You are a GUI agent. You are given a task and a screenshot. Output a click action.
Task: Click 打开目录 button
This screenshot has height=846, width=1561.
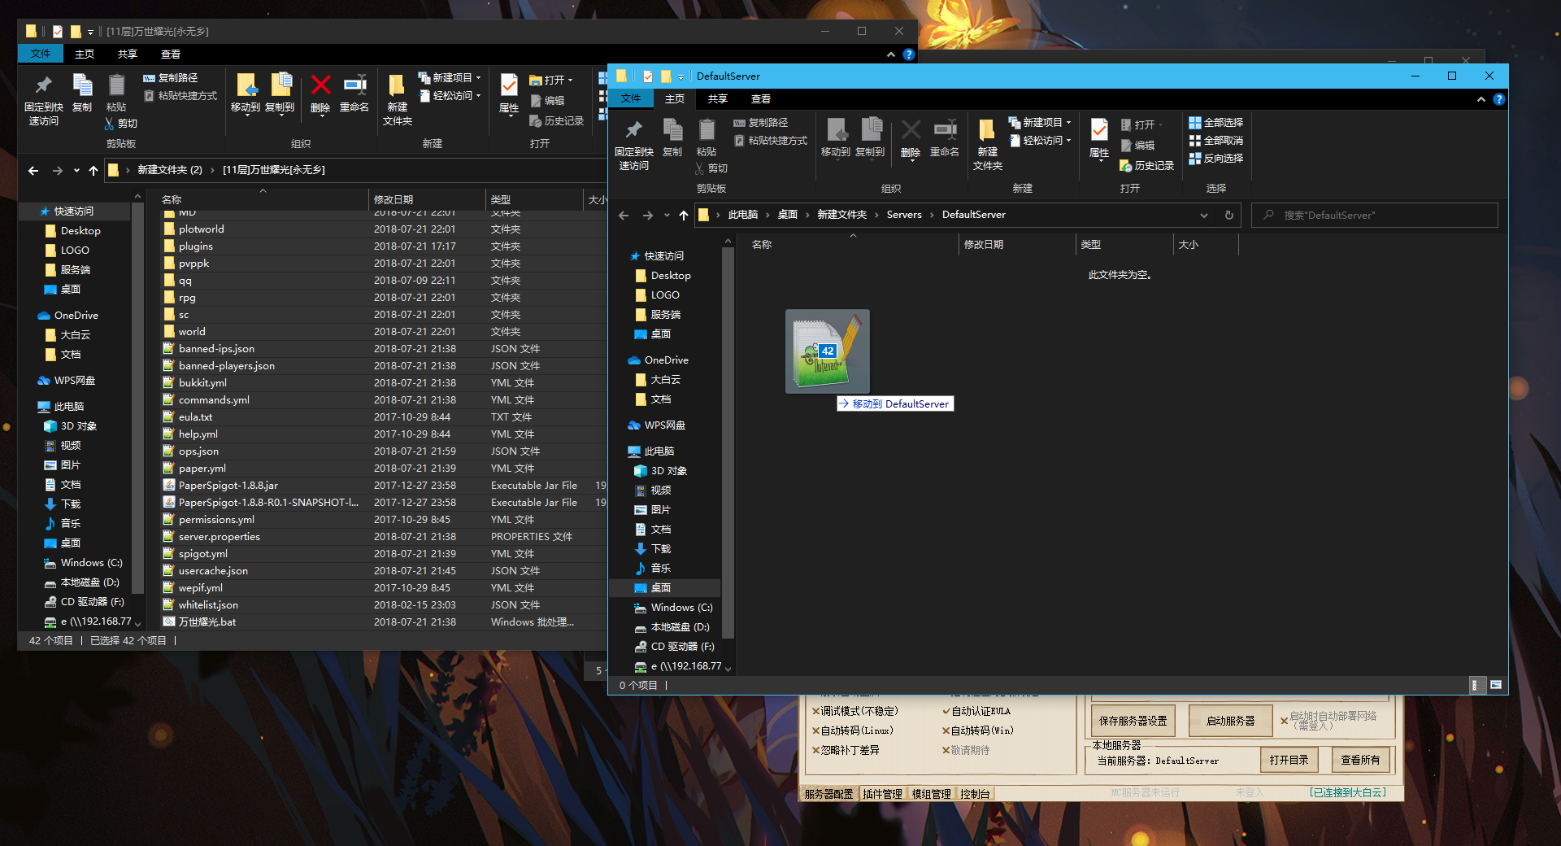(x=1289, y=760)
